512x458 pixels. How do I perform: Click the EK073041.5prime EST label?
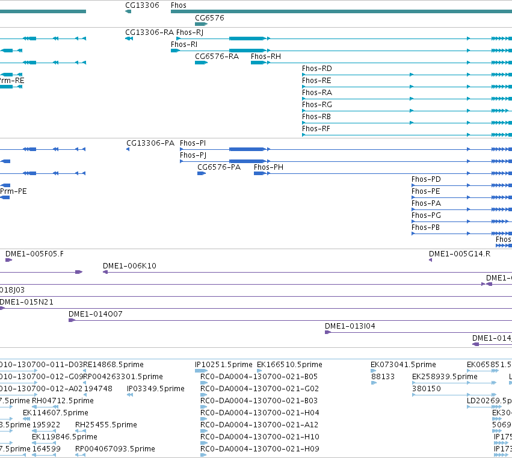(403, 365)
